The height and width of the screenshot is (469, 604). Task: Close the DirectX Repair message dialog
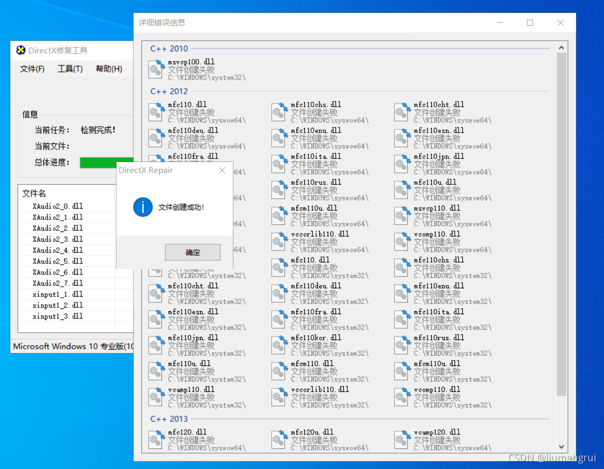[222, 170]
